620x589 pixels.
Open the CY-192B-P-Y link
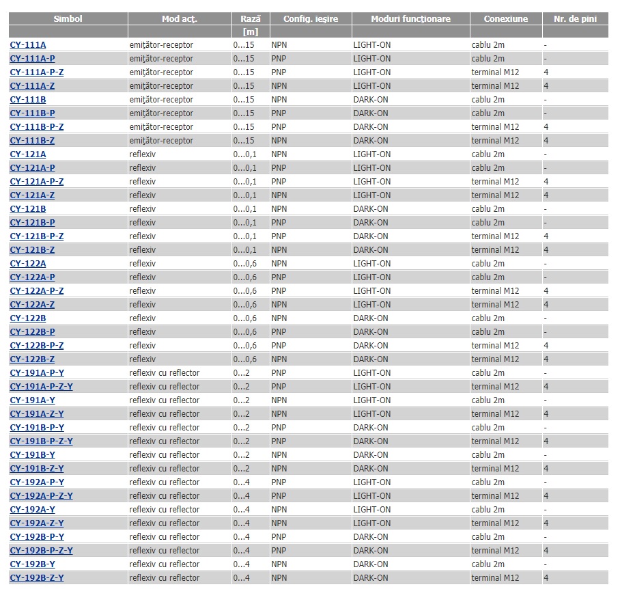pos(37,537)
